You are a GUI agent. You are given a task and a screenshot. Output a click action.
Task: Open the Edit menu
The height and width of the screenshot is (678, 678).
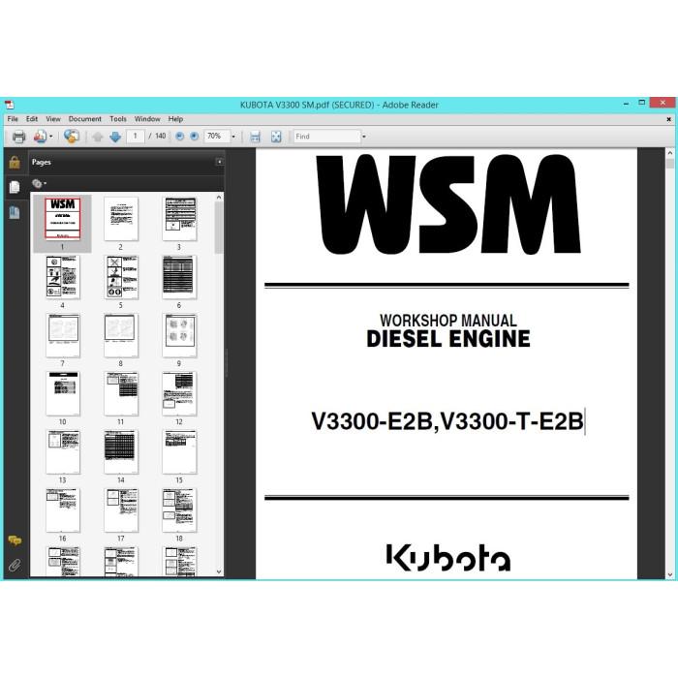[x=32, y=119]
